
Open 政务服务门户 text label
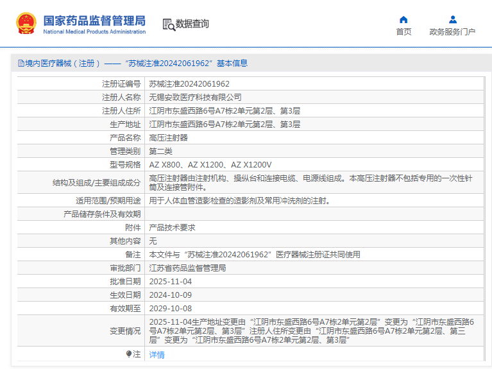452,32
